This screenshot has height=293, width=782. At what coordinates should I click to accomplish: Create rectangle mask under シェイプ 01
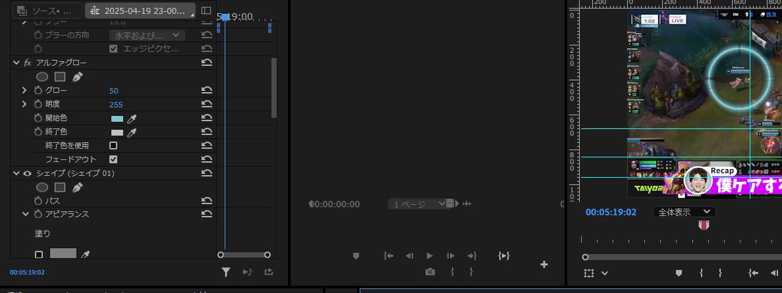tap(60, 188)
